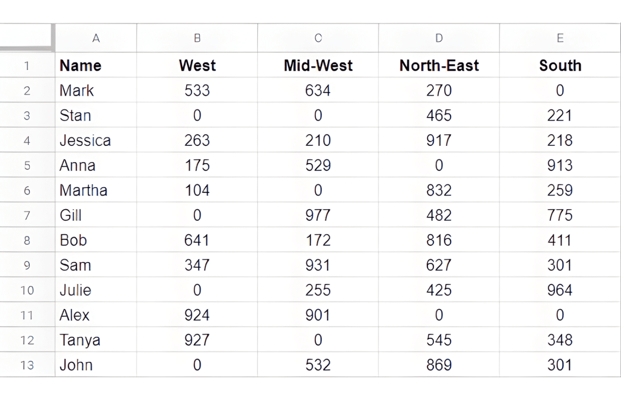The width and height of the screenshot is (621, 399).
Task: Select column header B labeled West
Action: 197,38
